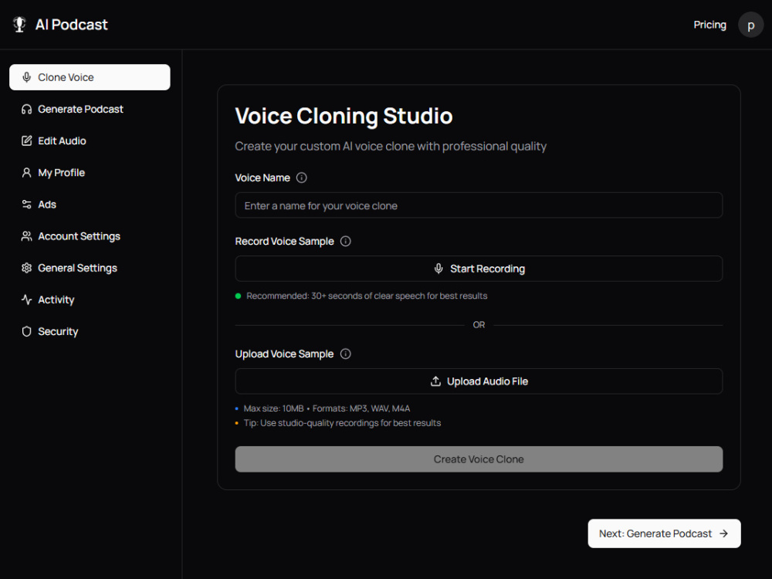Click the pulse icon next to Activity
Screen dimensions: 772x579
click(x=26, y=300)
